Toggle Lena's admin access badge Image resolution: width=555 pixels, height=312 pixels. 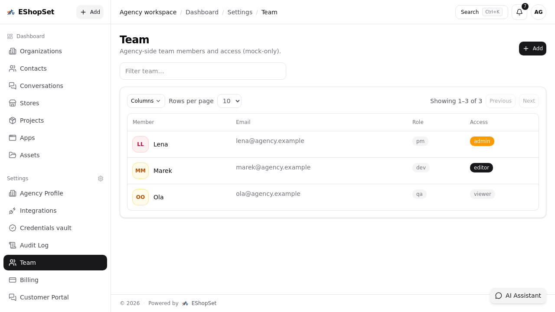[482, 141]
